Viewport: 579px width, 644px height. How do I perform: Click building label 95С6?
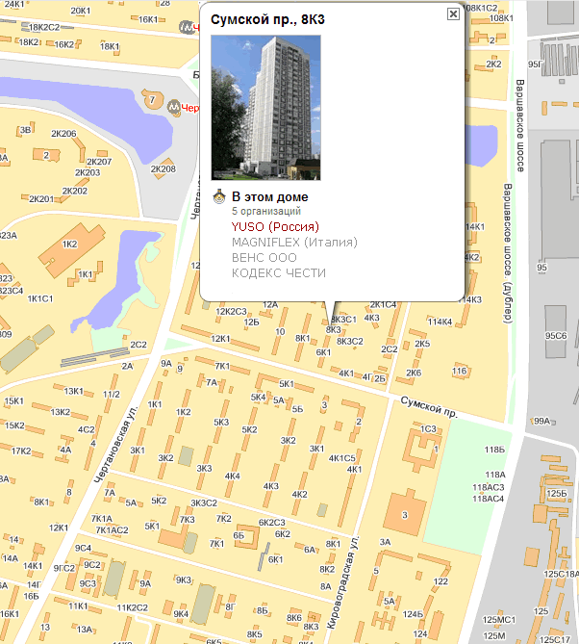coord(556,336)
